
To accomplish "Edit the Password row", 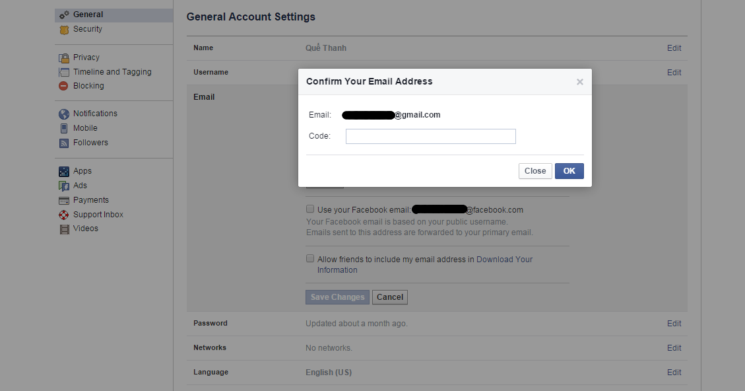I will coord(674,324).
